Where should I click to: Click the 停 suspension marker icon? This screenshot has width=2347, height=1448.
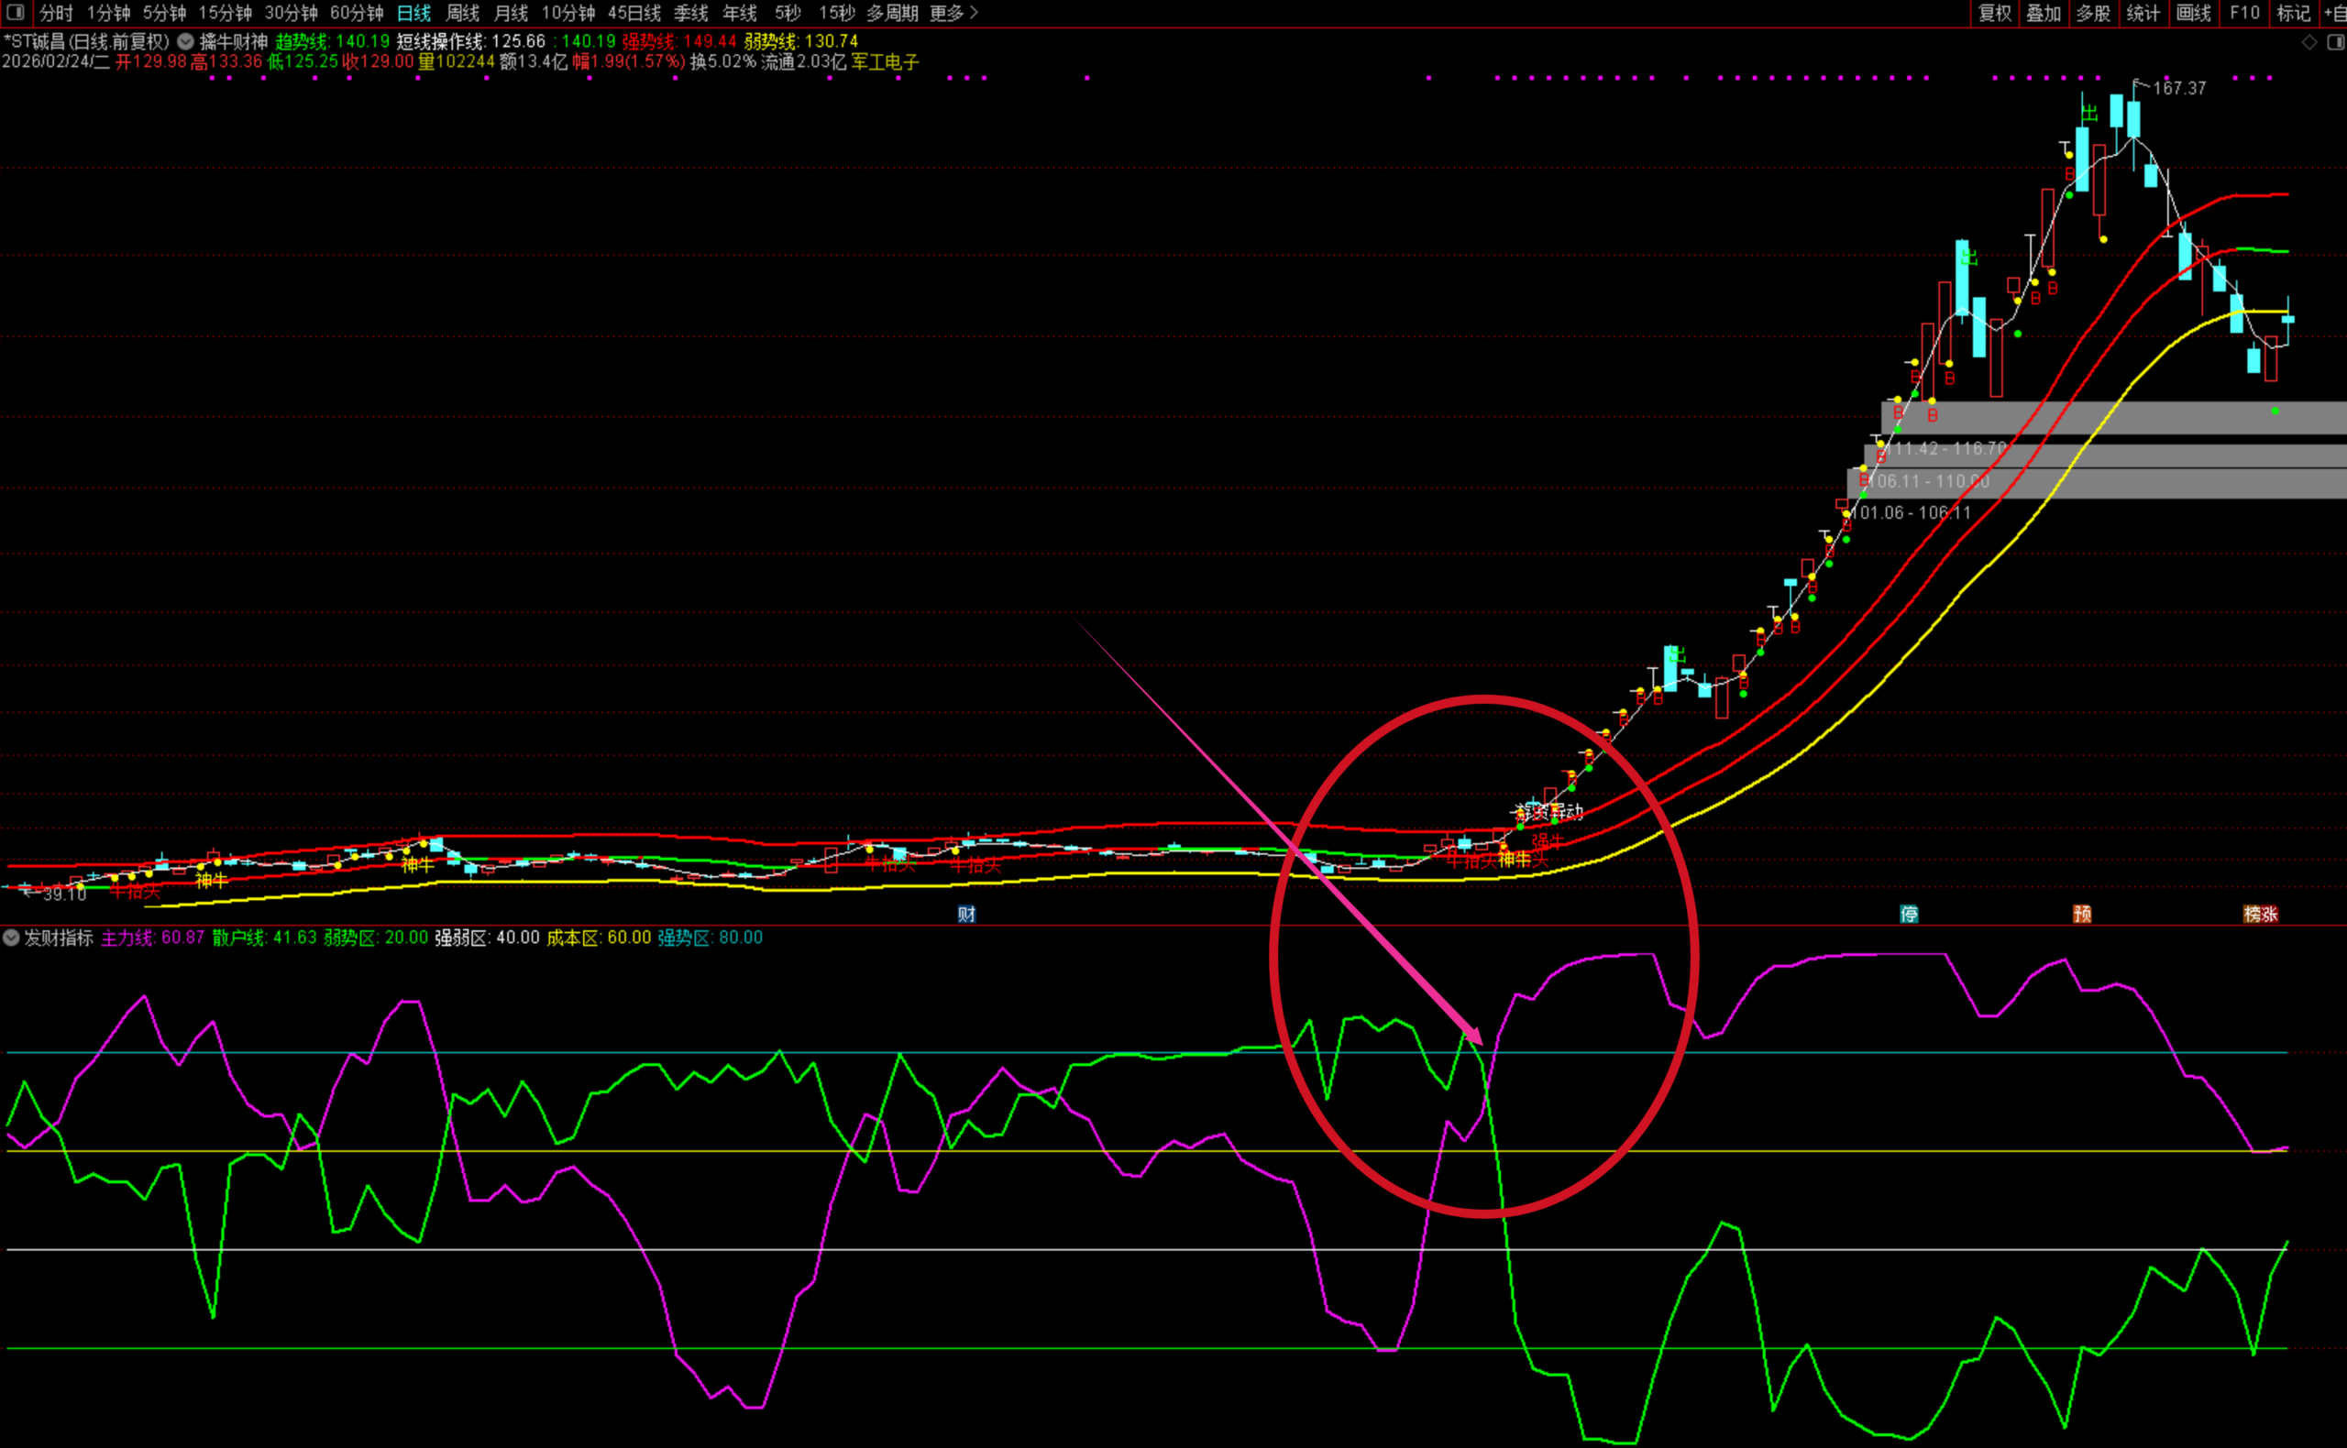pos(1908,914)
